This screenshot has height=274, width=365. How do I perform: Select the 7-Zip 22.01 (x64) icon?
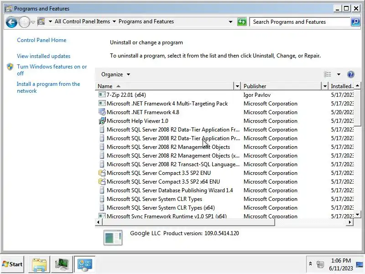[x=102, y=95]
